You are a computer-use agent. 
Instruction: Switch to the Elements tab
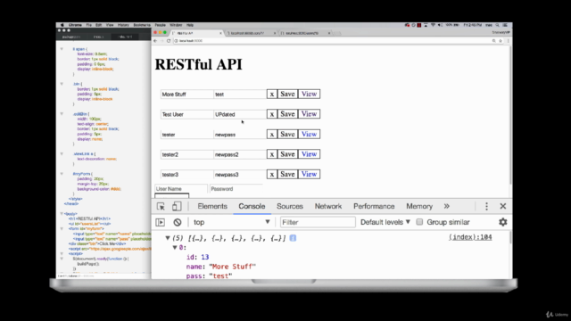(212, 206)
